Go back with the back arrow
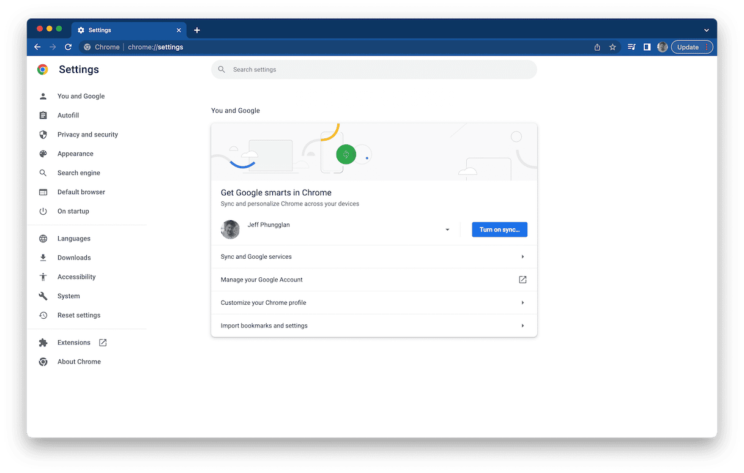 (x=37, y=47)
